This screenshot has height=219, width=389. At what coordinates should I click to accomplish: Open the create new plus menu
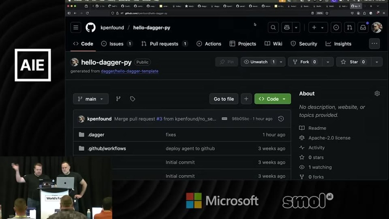pyautogui.click(x=318, y=28)
